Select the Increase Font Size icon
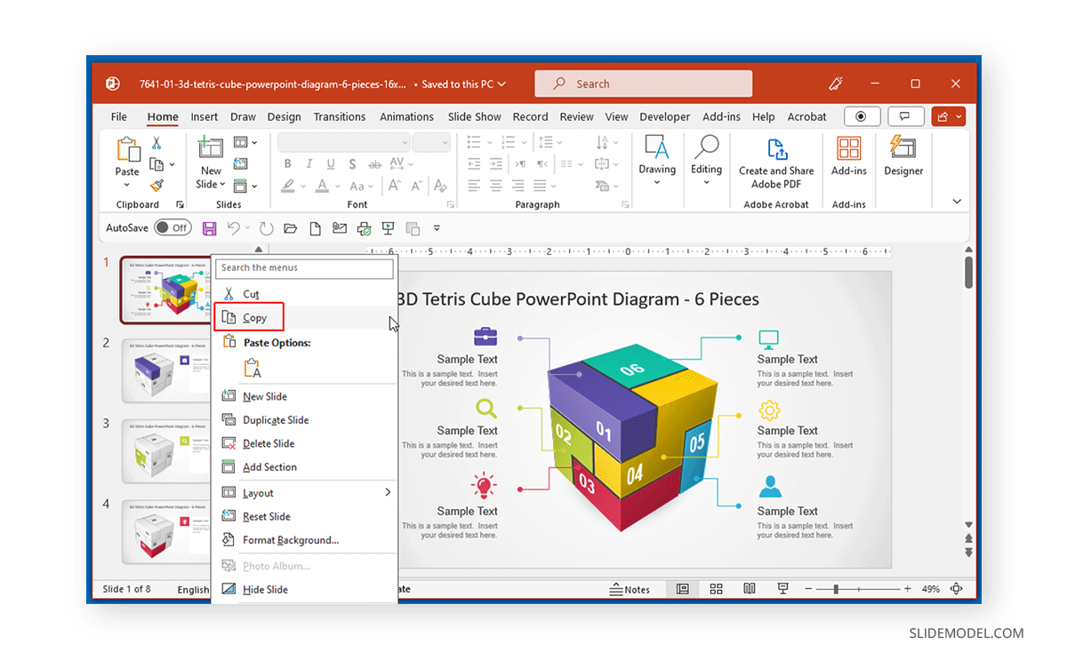The width and height of the screenshot is (1067, 660). (x=394, y=185)
